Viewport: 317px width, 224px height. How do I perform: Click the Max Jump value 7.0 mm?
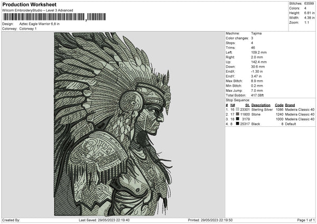[x=257, y=90]
